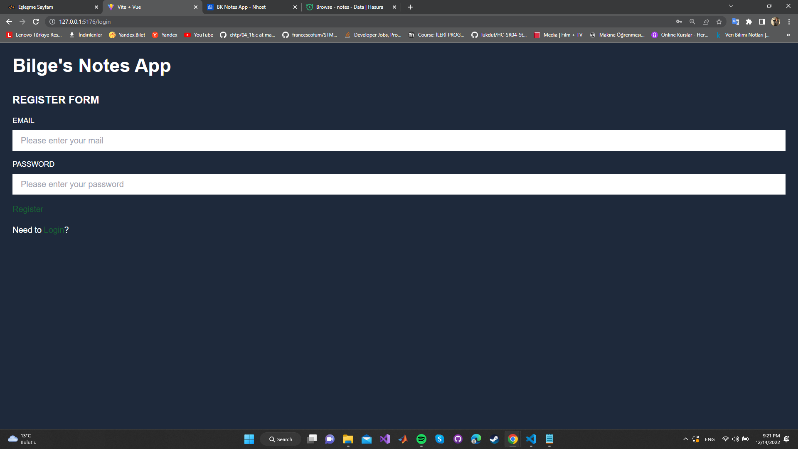The width and height of the screenshot is (798, 449).
Task: Open saved passwords via the key icon
Action: (x=679, y=22)
